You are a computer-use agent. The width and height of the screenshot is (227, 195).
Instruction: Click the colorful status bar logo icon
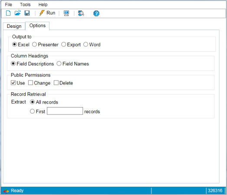point(6,191)
